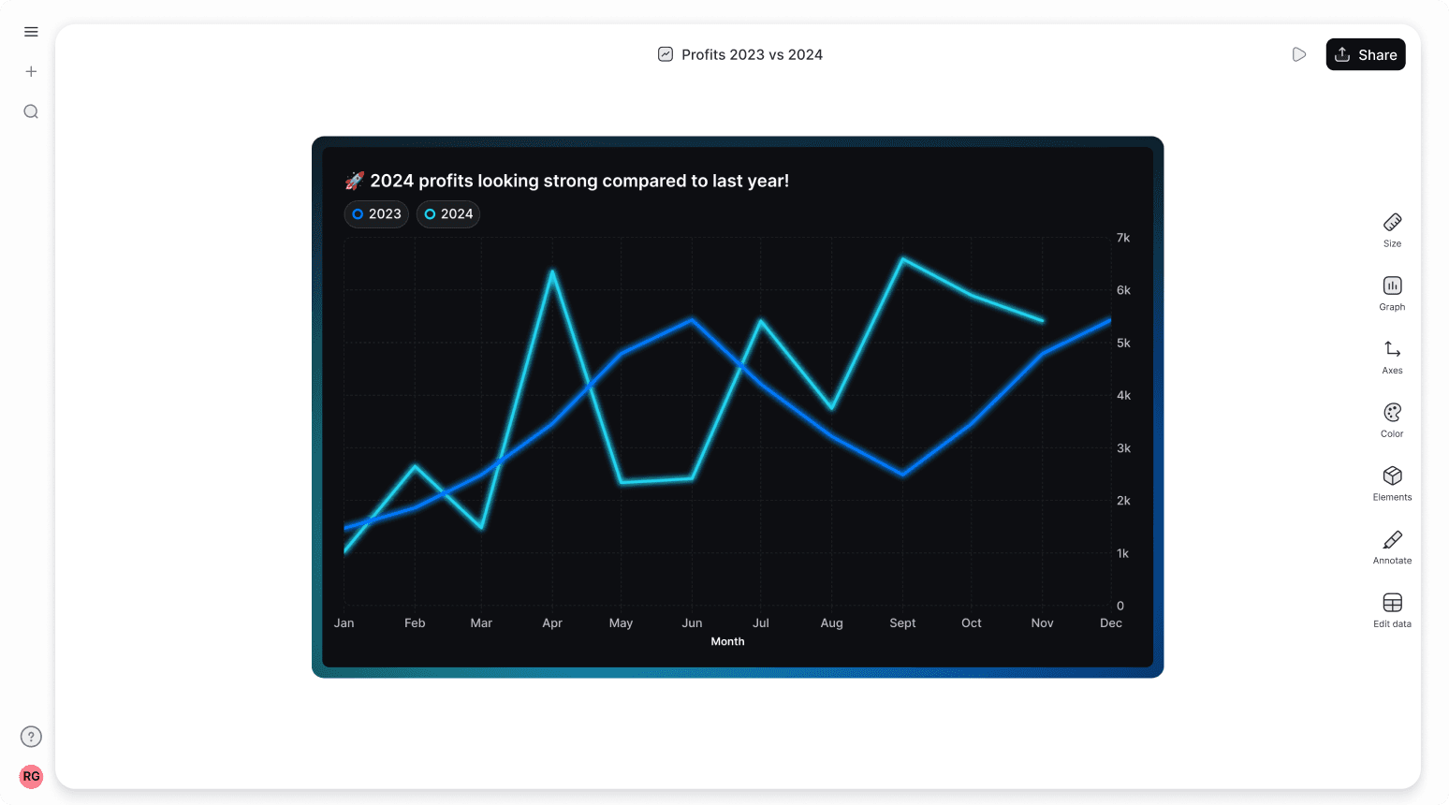
Task: Open the Elements panel
Action: click(1392, 481)
